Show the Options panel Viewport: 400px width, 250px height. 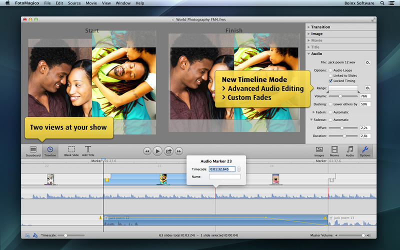[x=365, y=149]
